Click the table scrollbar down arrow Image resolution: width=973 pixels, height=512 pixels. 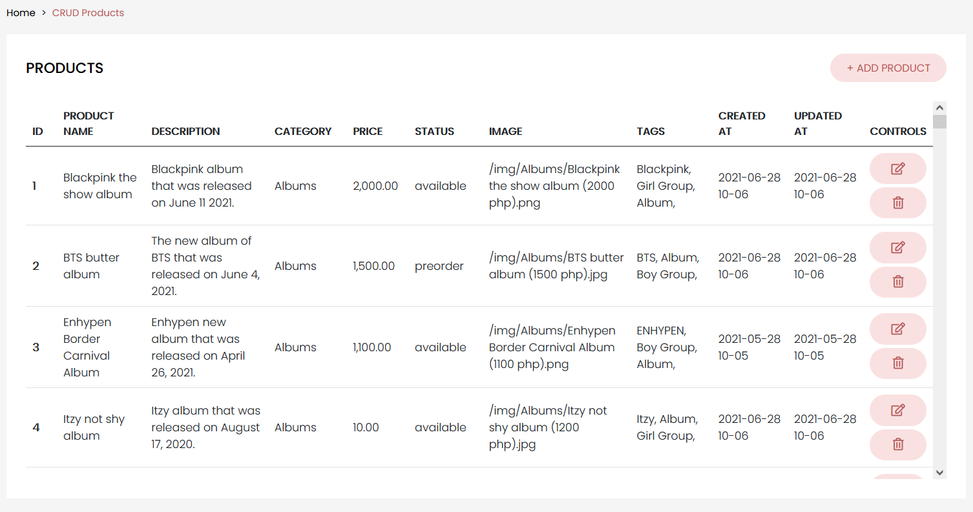coord(939,473)
